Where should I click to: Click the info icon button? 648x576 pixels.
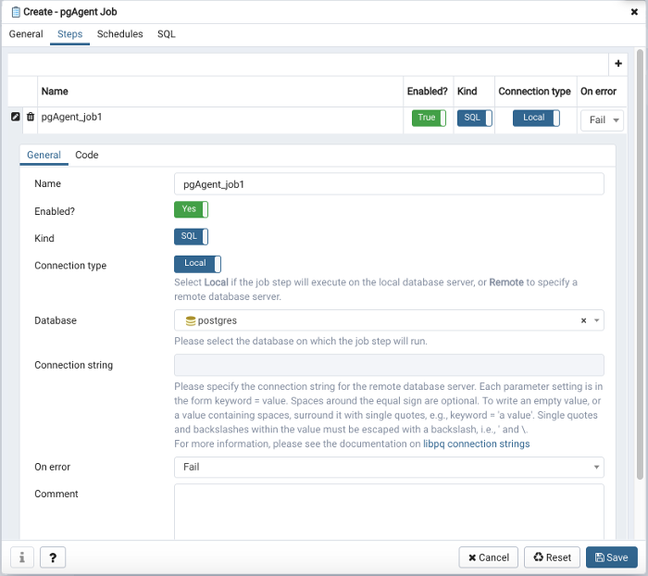[x=22, y=557]
